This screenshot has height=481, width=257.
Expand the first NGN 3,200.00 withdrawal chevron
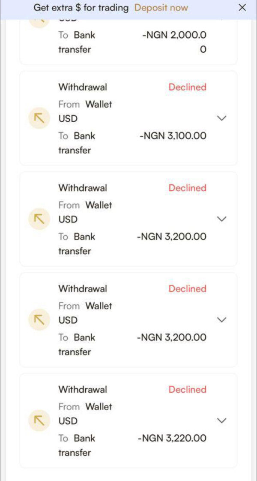point(221,219)
